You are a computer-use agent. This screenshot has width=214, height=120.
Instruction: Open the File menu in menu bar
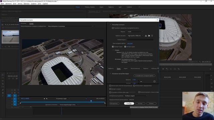2,4
